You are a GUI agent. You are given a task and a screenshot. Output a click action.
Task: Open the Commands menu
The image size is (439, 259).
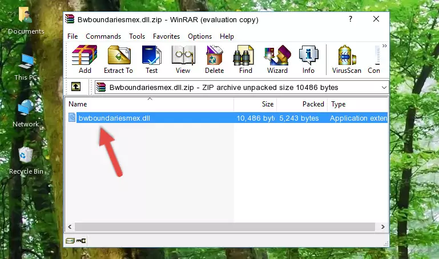[x=103, y=36]
